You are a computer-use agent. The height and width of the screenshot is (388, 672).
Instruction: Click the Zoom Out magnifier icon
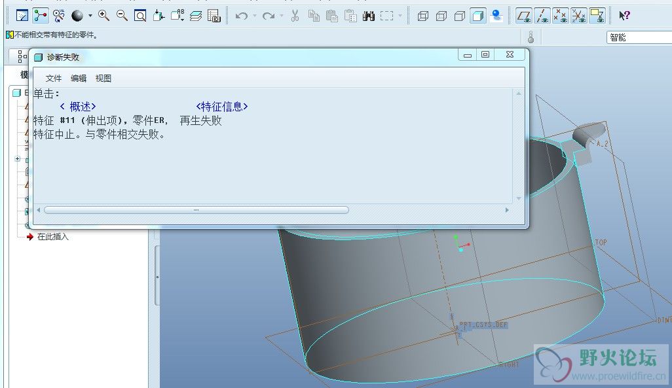122,16
